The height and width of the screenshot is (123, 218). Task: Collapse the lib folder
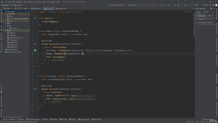coord(6,26)
